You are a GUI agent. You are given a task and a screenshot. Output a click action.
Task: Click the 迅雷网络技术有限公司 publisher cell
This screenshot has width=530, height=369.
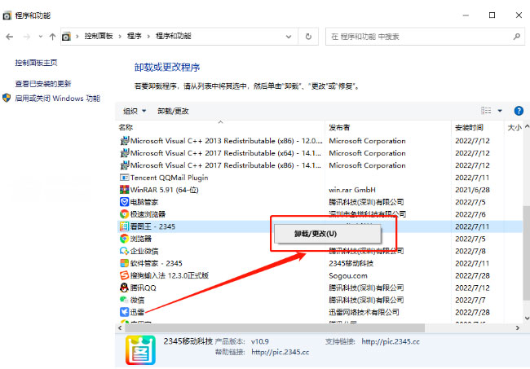(x=364, y=312)
